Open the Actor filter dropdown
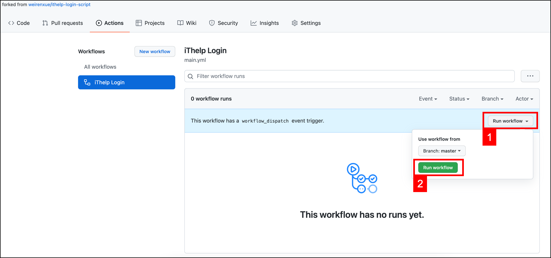551x258 pixels. (524, 99)
